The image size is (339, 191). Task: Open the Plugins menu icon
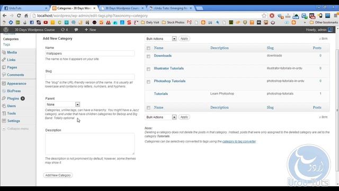pyautogui.click(x=4, y=99)
